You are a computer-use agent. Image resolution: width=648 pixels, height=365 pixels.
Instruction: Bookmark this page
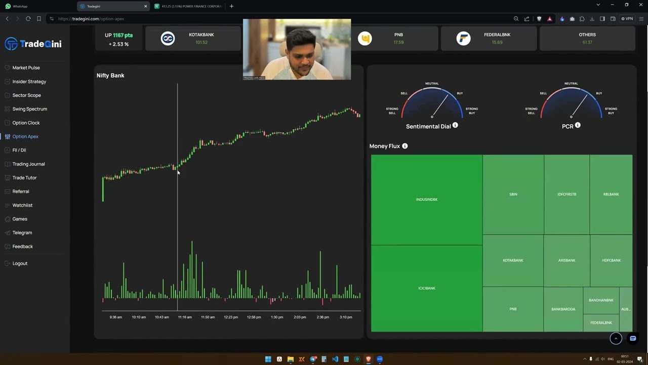(x=39, y=19)
